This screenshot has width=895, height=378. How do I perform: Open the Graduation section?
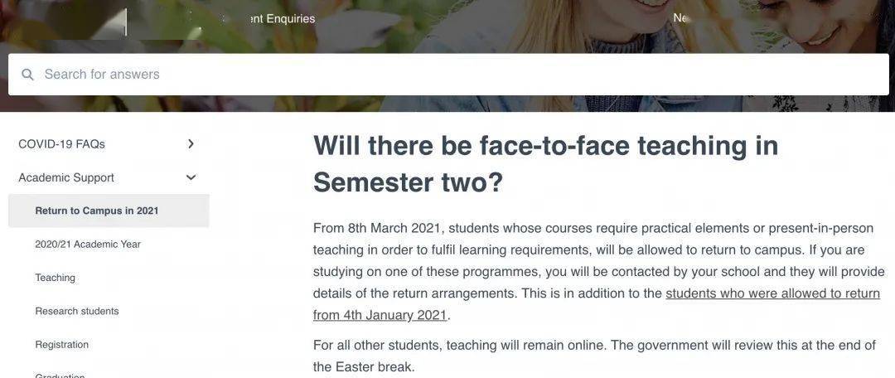tap(60, 376)
